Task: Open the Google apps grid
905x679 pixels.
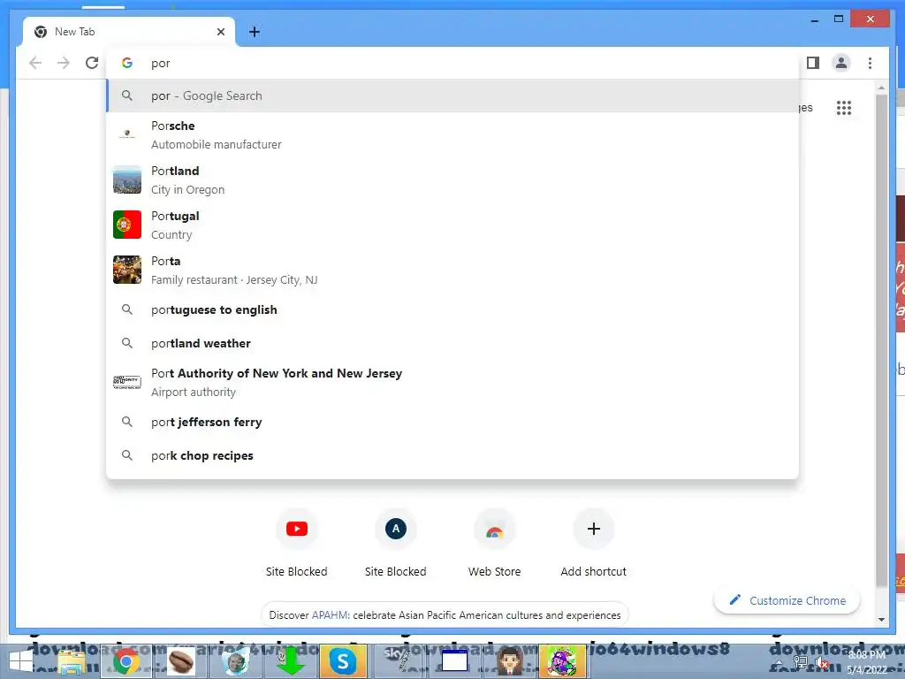Action: tap(844, 108)
